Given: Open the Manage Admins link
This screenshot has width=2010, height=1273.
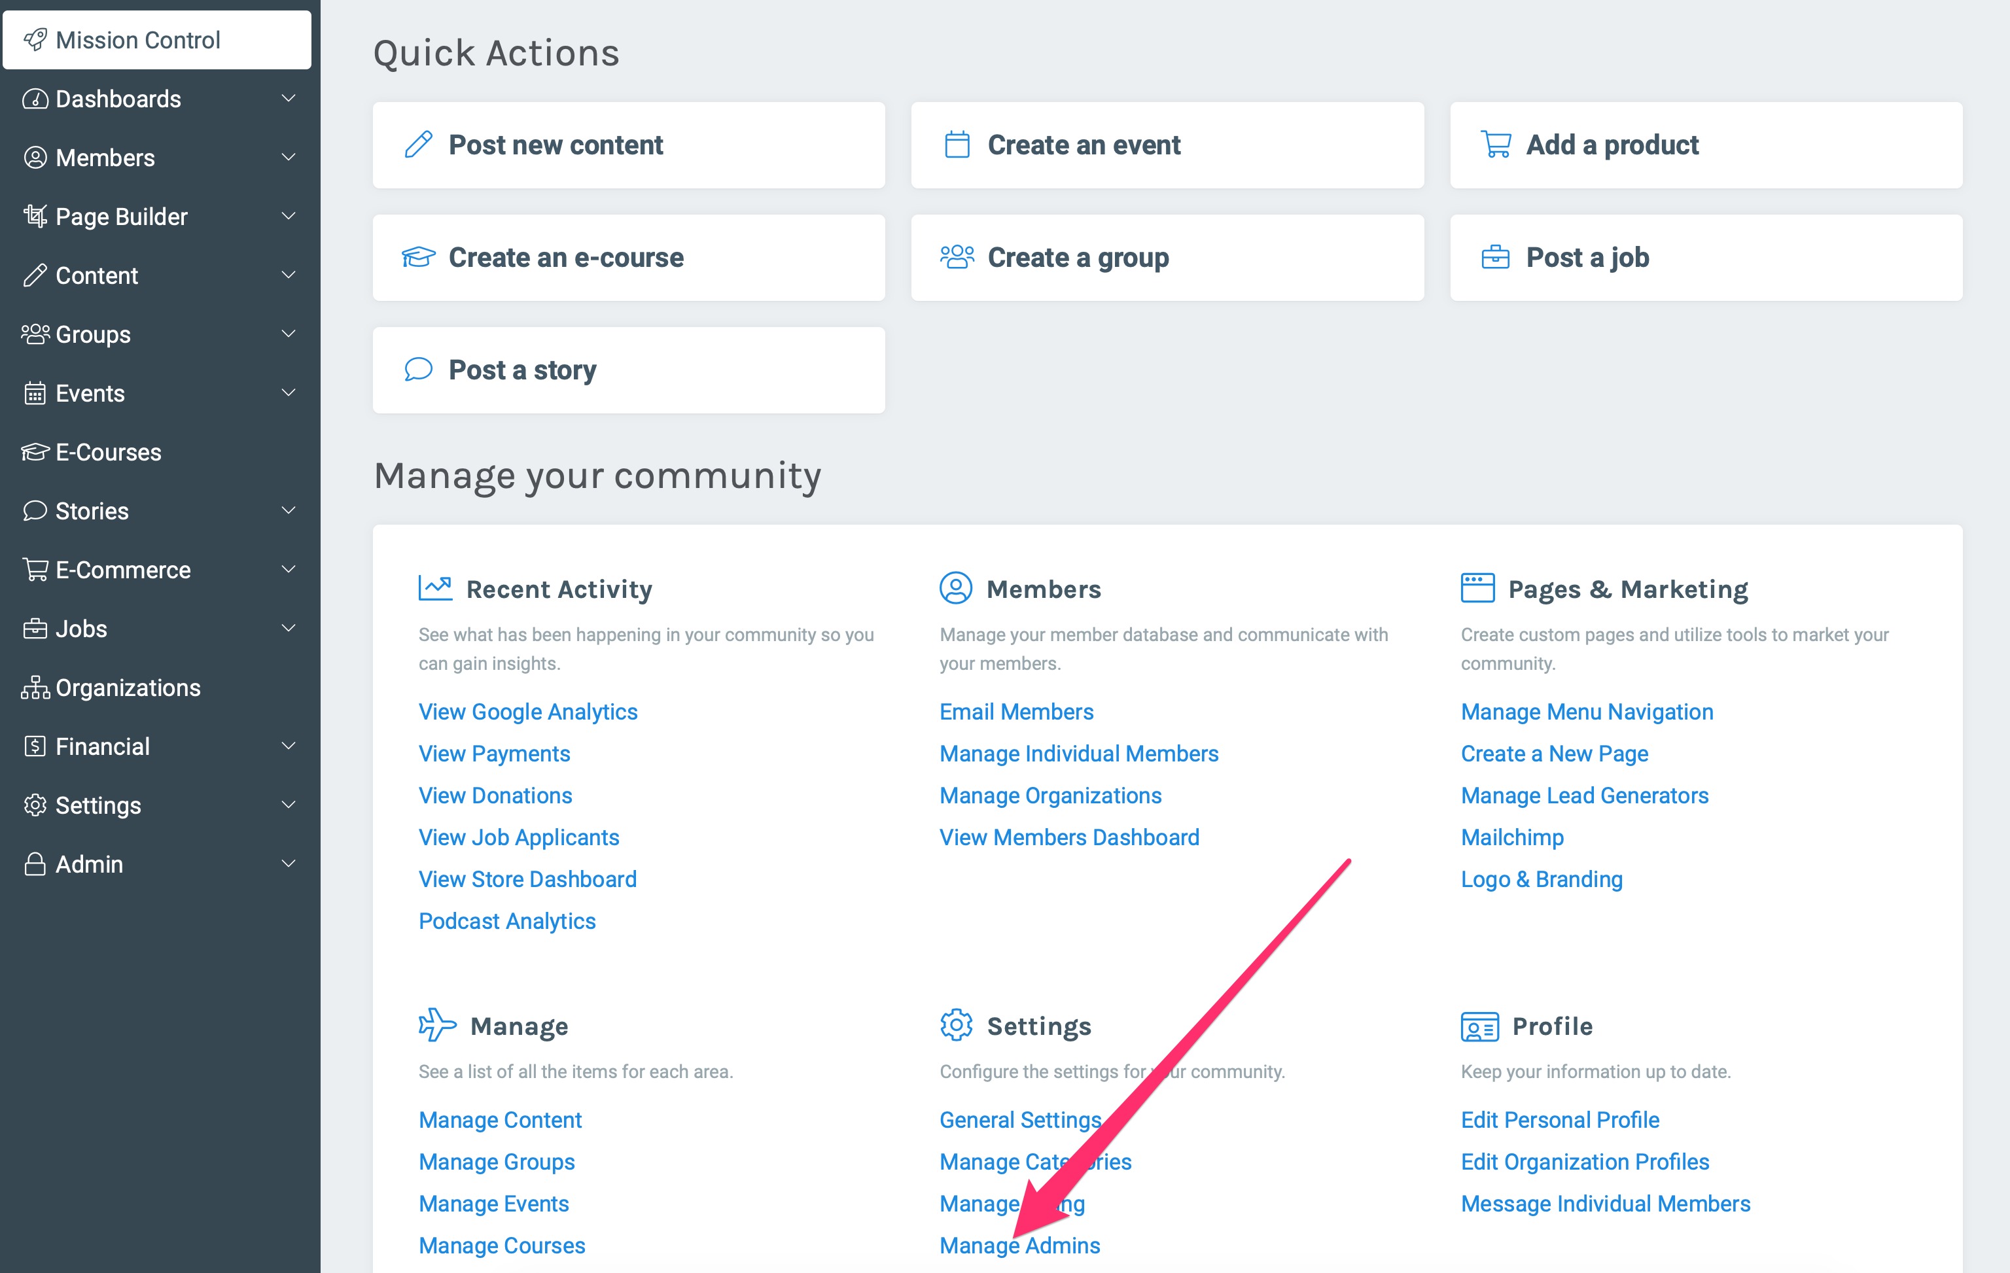Looking at the screenshot, I should tap(1019, 1245).
